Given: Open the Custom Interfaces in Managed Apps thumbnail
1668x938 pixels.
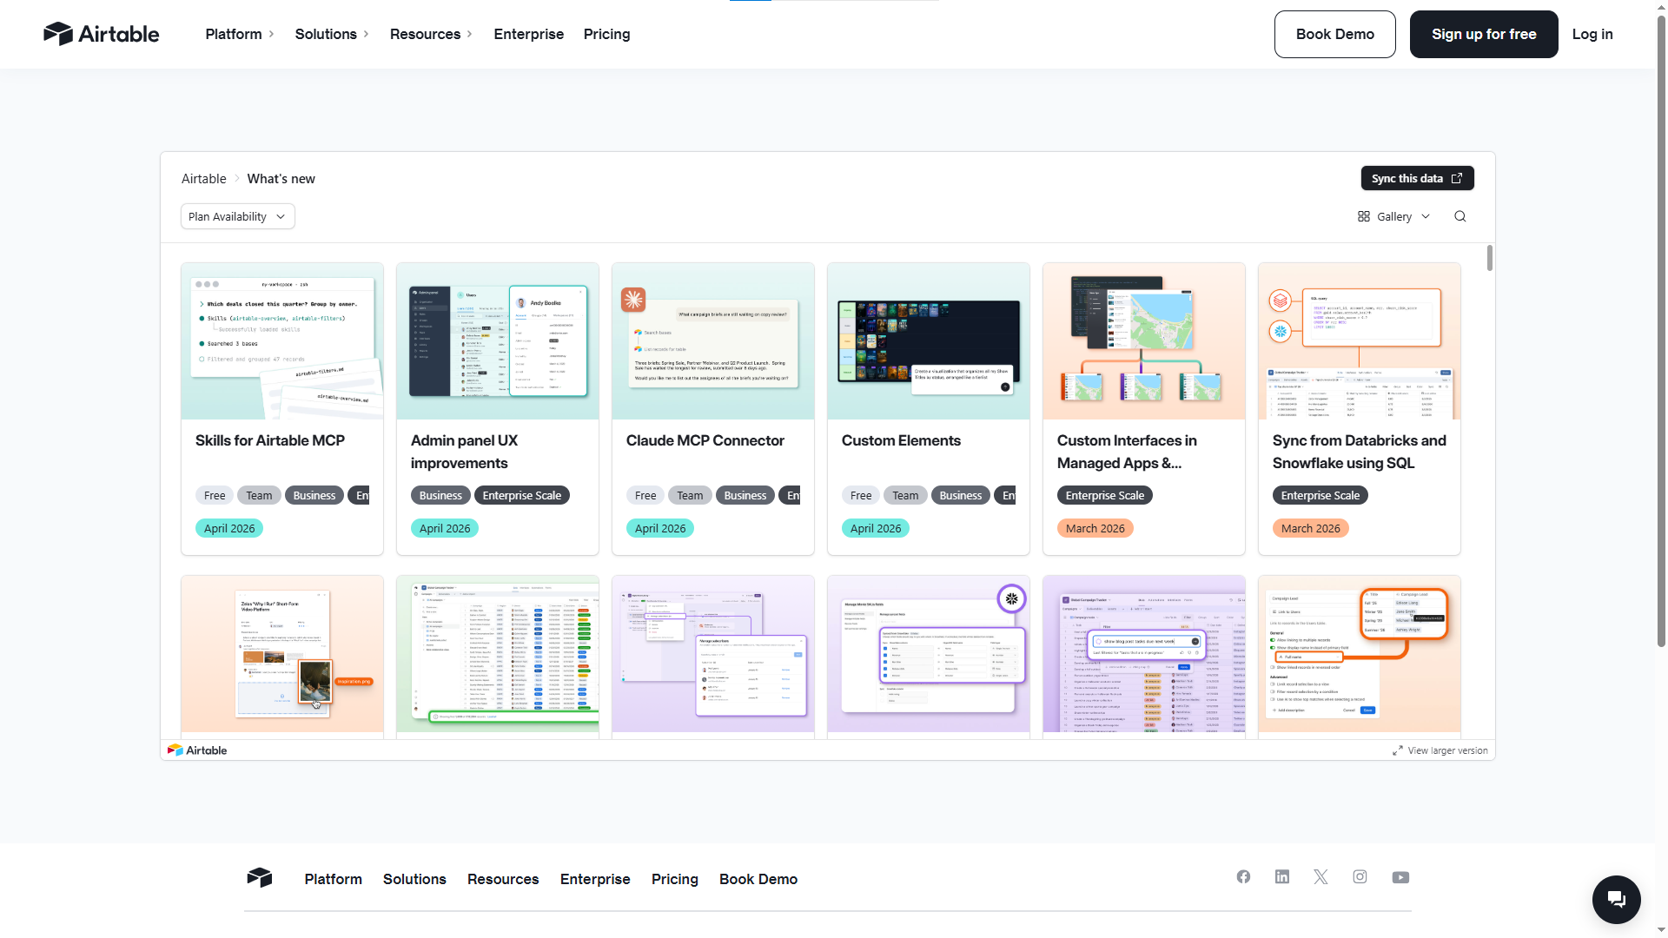Looking at the screenshot, I should pyautogui.click(x=1144, y=341).
